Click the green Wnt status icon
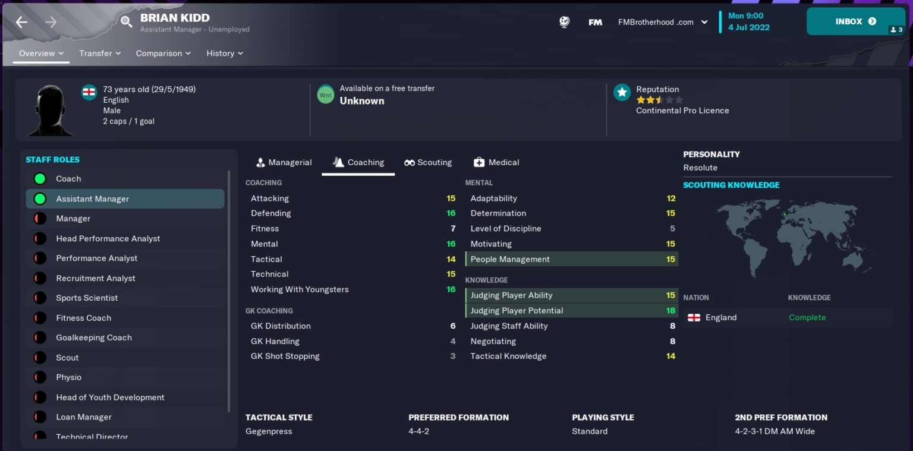Image resolution: width=913 pixels, height=451 pixels. click(326, 94)
